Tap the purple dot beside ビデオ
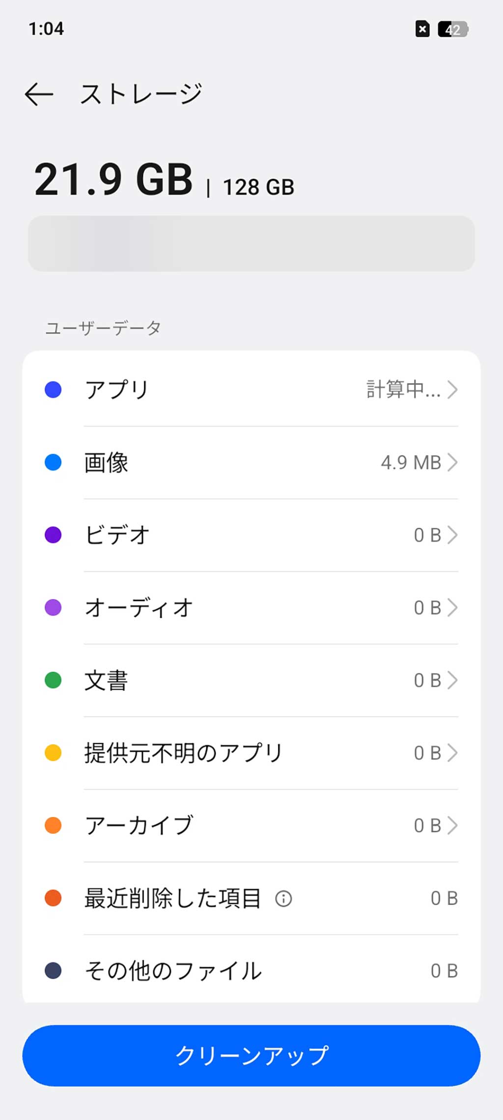This screenshot has width=503, height=1120. click(x=53, y=535)
